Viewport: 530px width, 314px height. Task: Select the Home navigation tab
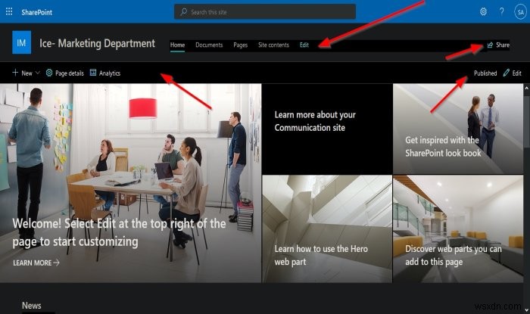tap(177, 45)
